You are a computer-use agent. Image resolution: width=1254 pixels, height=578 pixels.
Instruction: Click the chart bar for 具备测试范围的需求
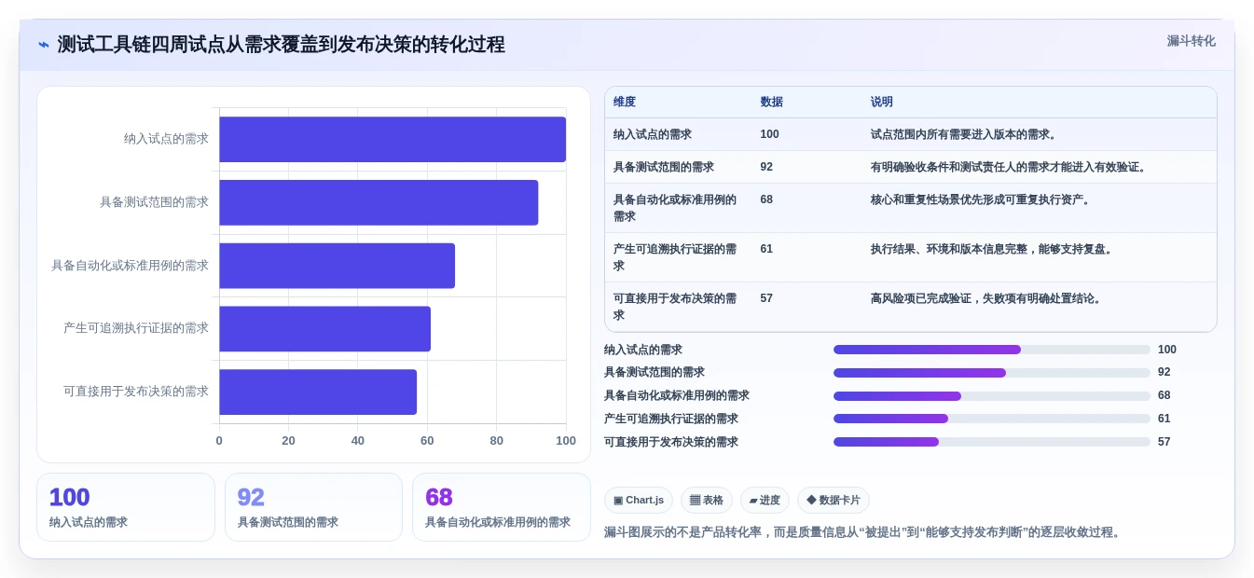[379, 202]
